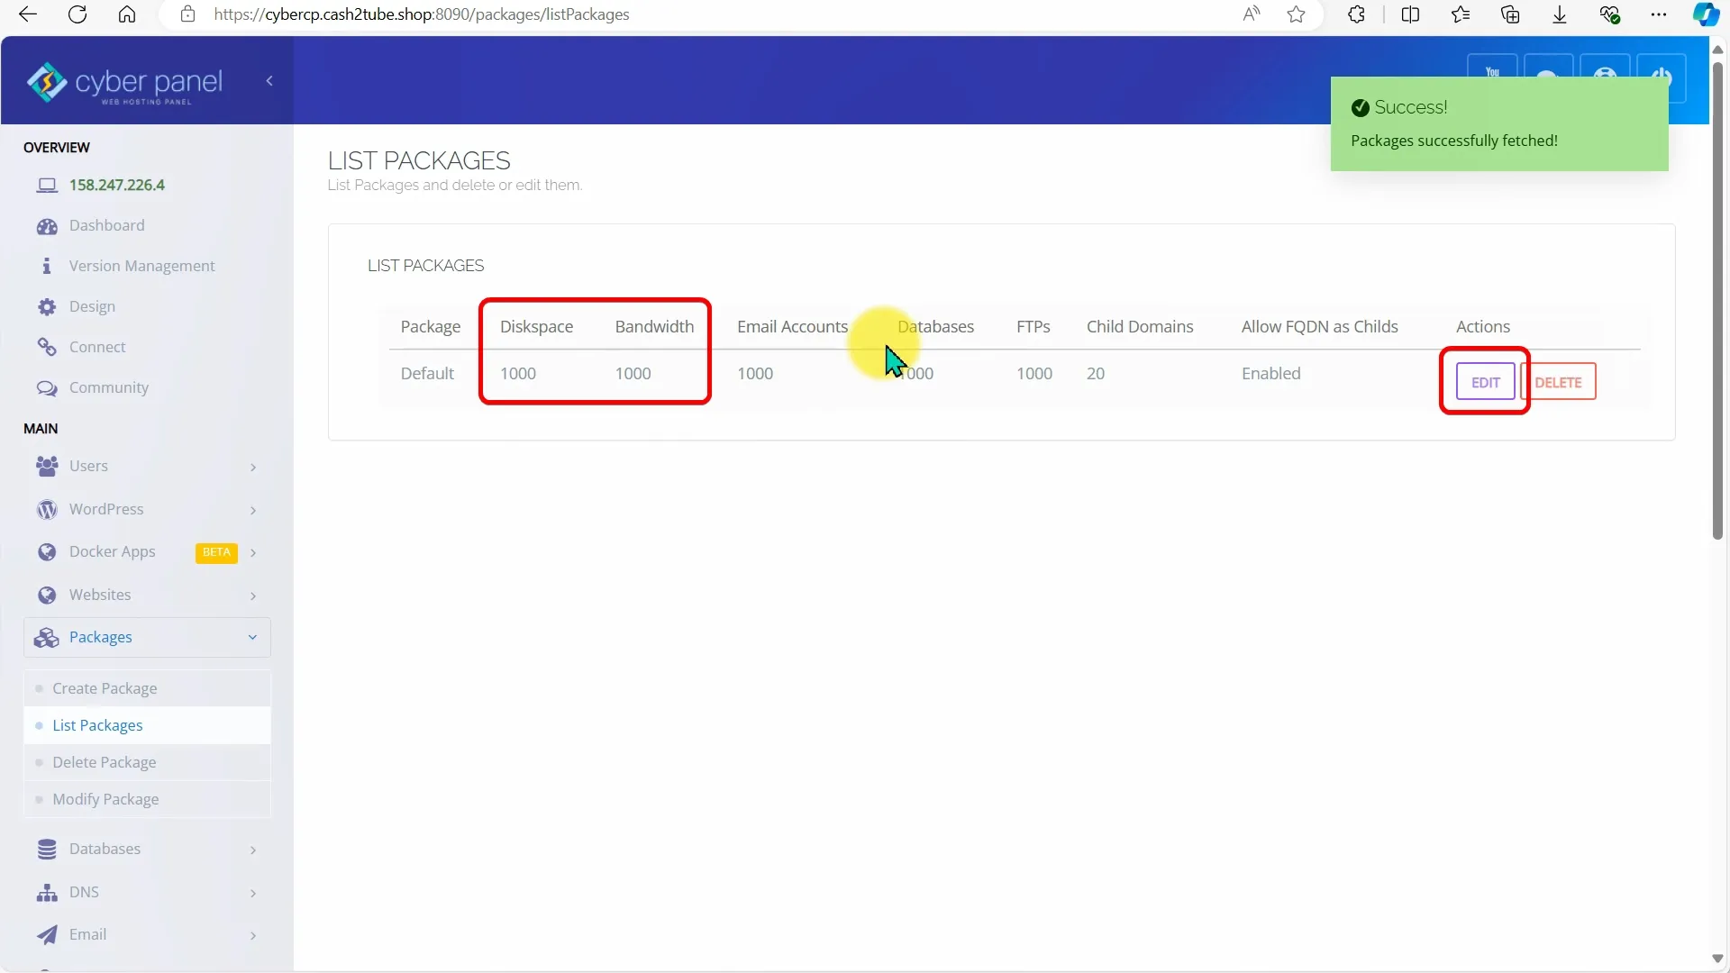The width and height of the screenshot is (1730, 973).
Task: Click the browser address bar URL
Action: click(x=421, y=14)
